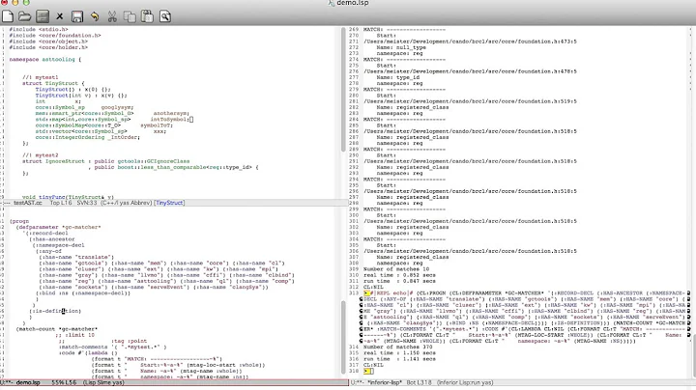Image resolution: width=696 pixels, height=390 pixels.
Task: Click 'run time : 1.141 secs' output
Action: (399, 359)
